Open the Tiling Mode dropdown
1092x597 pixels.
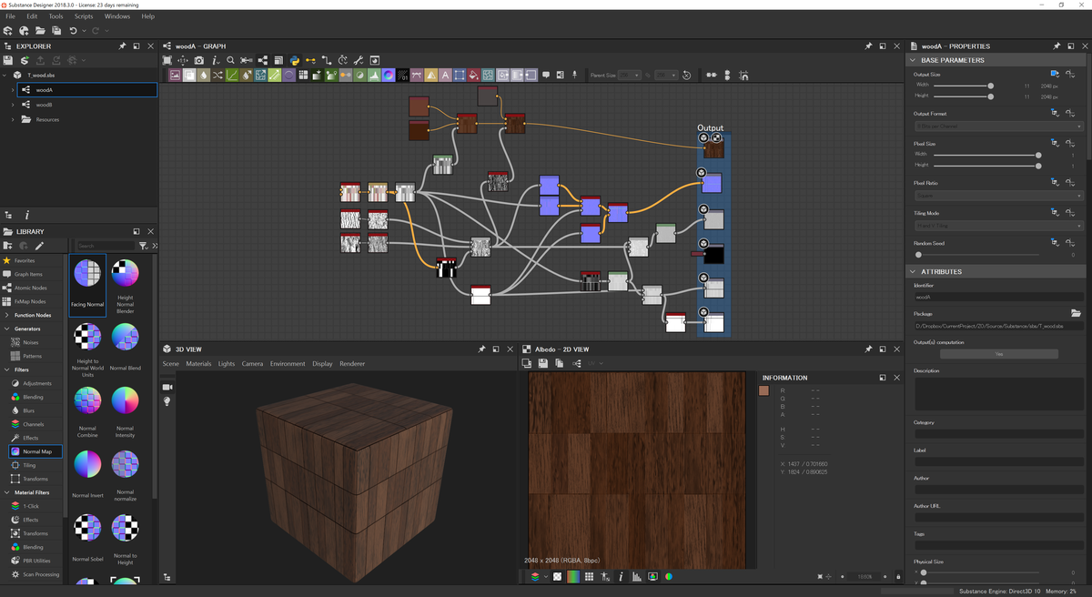pyautogui.click(x=997, y=226)
